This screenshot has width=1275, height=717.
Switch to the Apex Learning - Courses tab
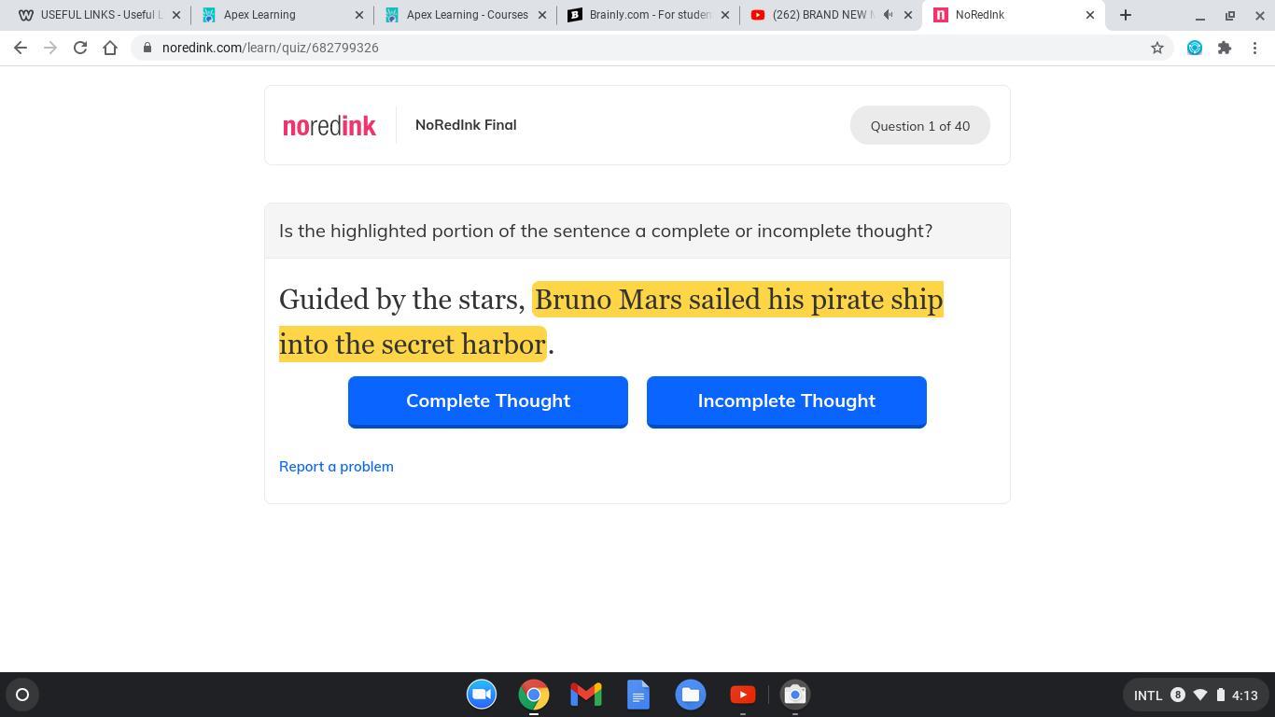click(466, 15)
